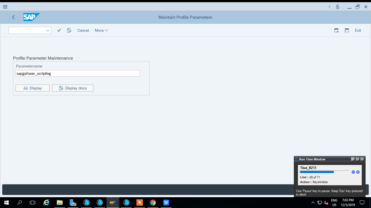
Task: Minimize the Run Time Window
Action: [353, 159]
